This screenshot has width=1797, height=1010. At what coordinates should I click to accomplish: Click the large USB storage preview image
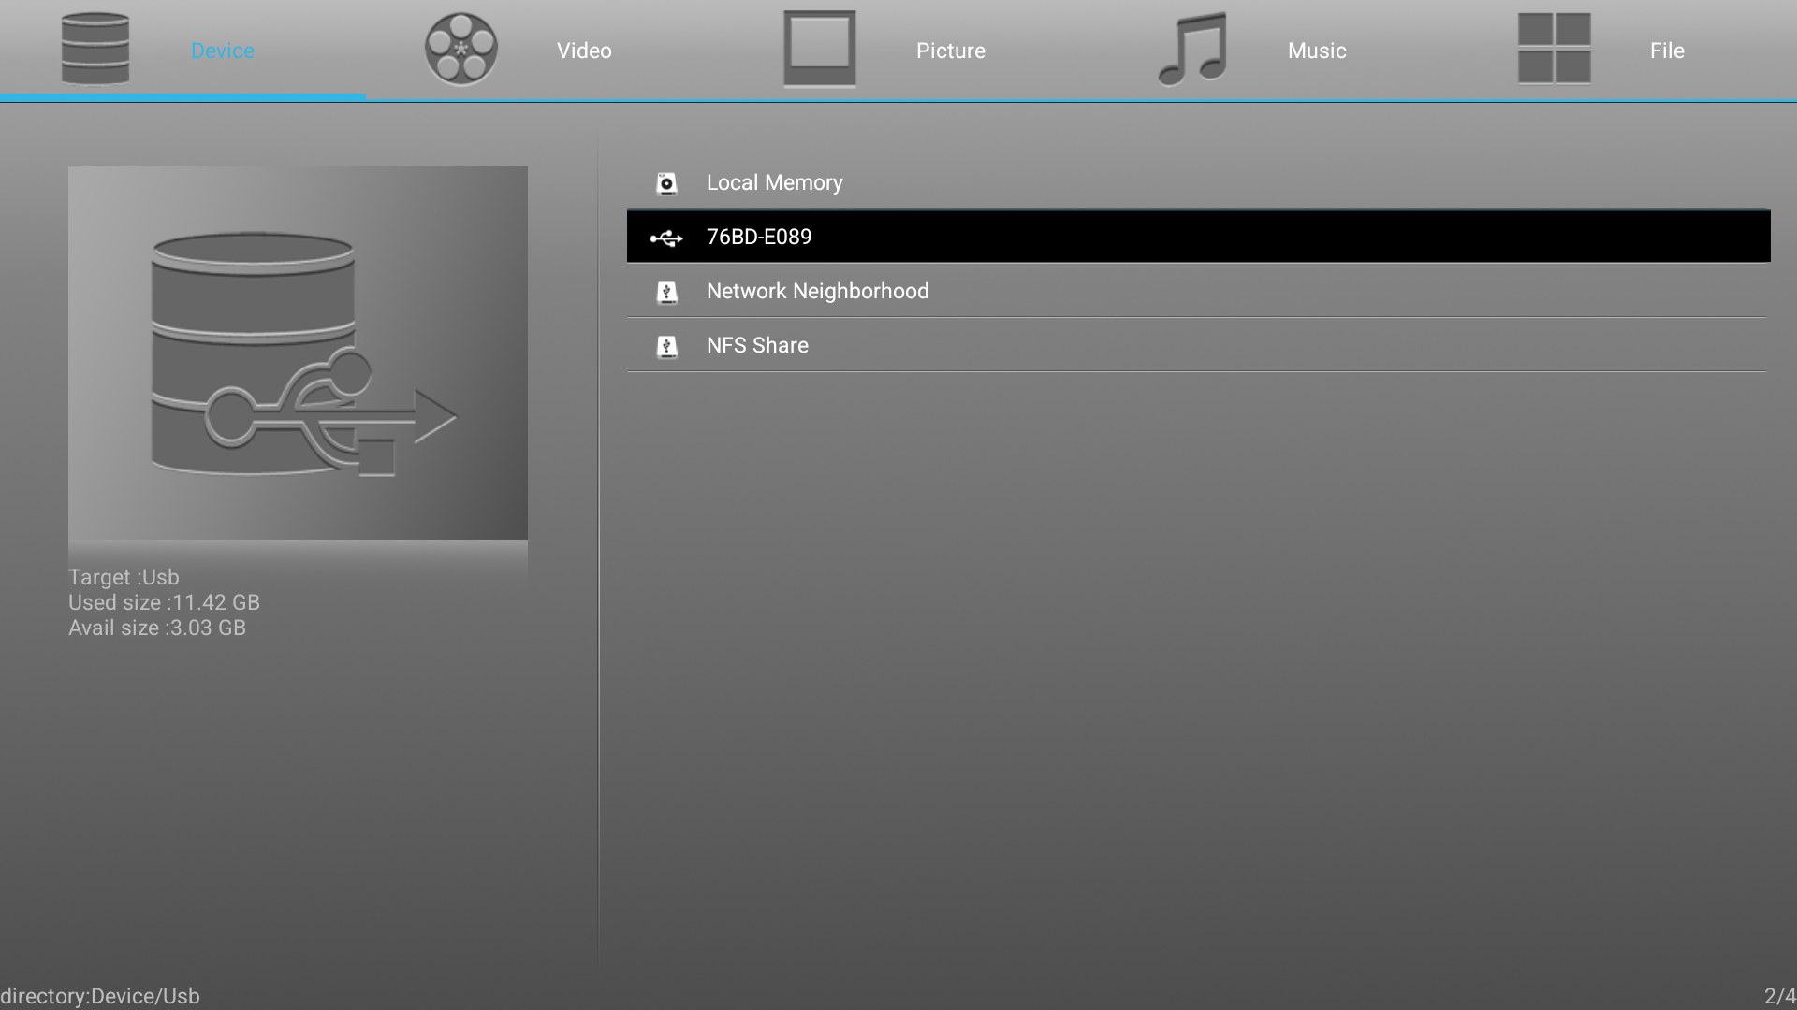pyautogui.click(x=298, y=353)
